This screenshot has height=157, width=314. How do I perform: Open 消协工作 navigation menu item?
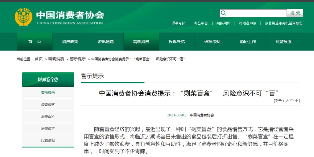248,41
